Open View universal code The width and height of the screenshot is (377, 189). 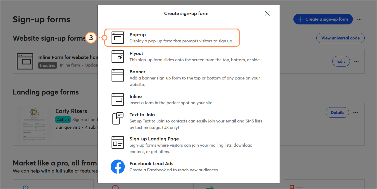[x=341, y=38]
